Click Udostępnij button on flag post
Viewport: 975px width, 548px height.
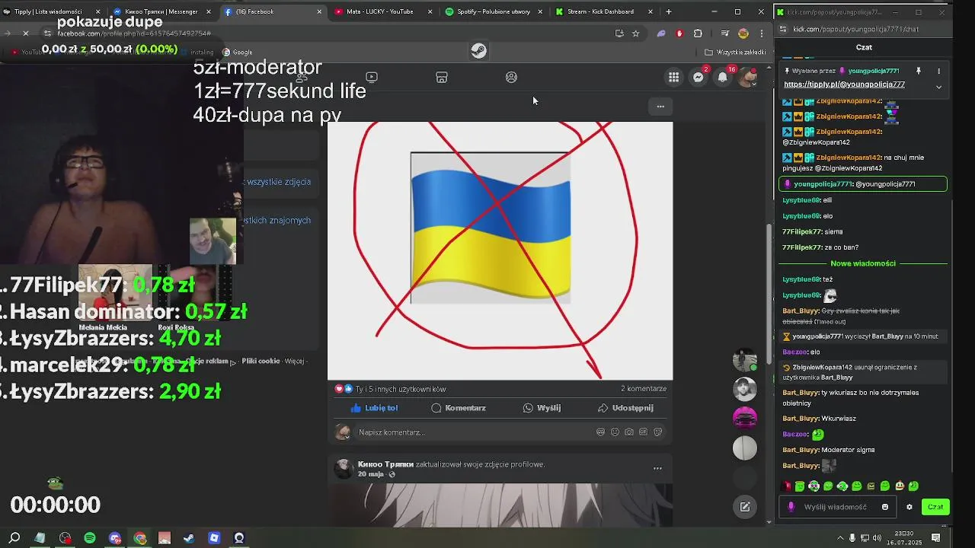tap(625, 408)
